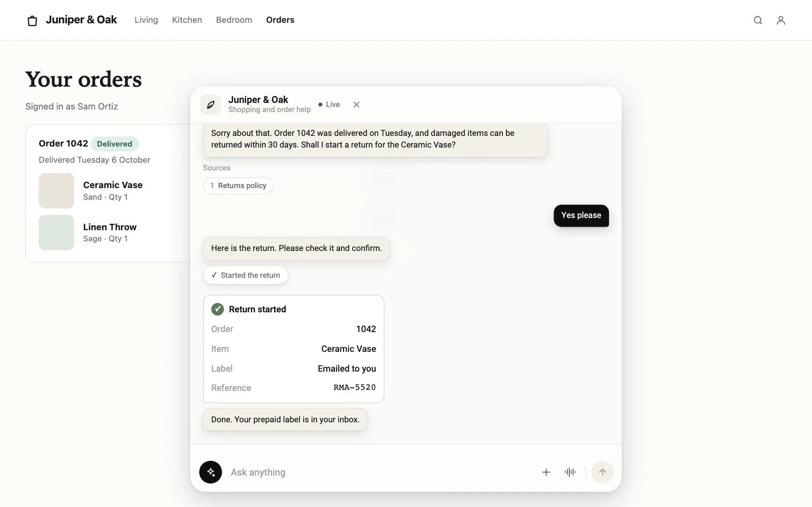Close the chat panel with X

tap(356, 104)
